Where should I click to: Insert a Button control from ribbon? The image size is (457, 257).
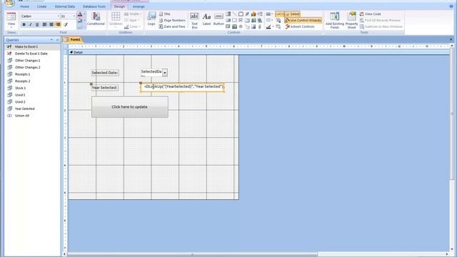click(x=219, y=20)
